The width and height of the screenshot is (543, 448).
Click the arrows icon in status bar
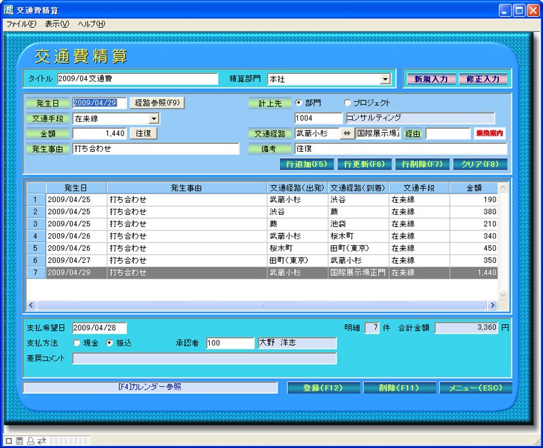coord(41,441)
